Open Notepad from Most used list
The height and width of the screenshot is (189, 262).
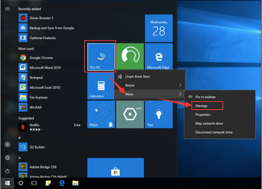31,78
